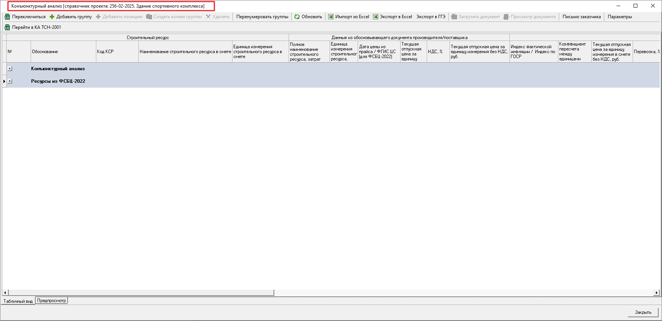Switch to the Предпросмотр tab

pos(51,301)
